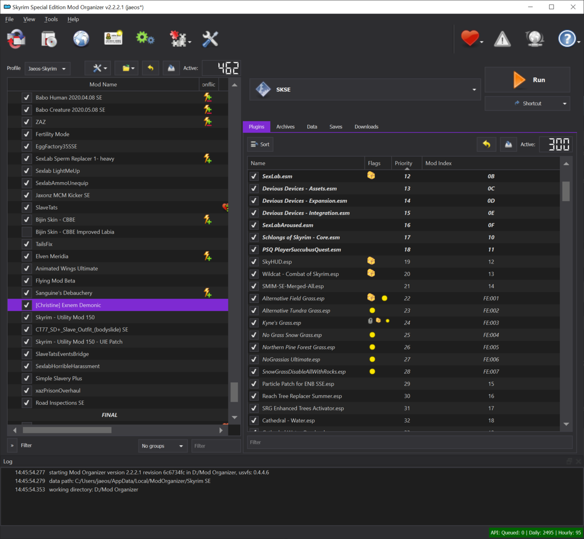This screenshot has height=539, width=584.
Task: Click the plugin list vertical scrollbar thumb
Action: pos(566,191)
